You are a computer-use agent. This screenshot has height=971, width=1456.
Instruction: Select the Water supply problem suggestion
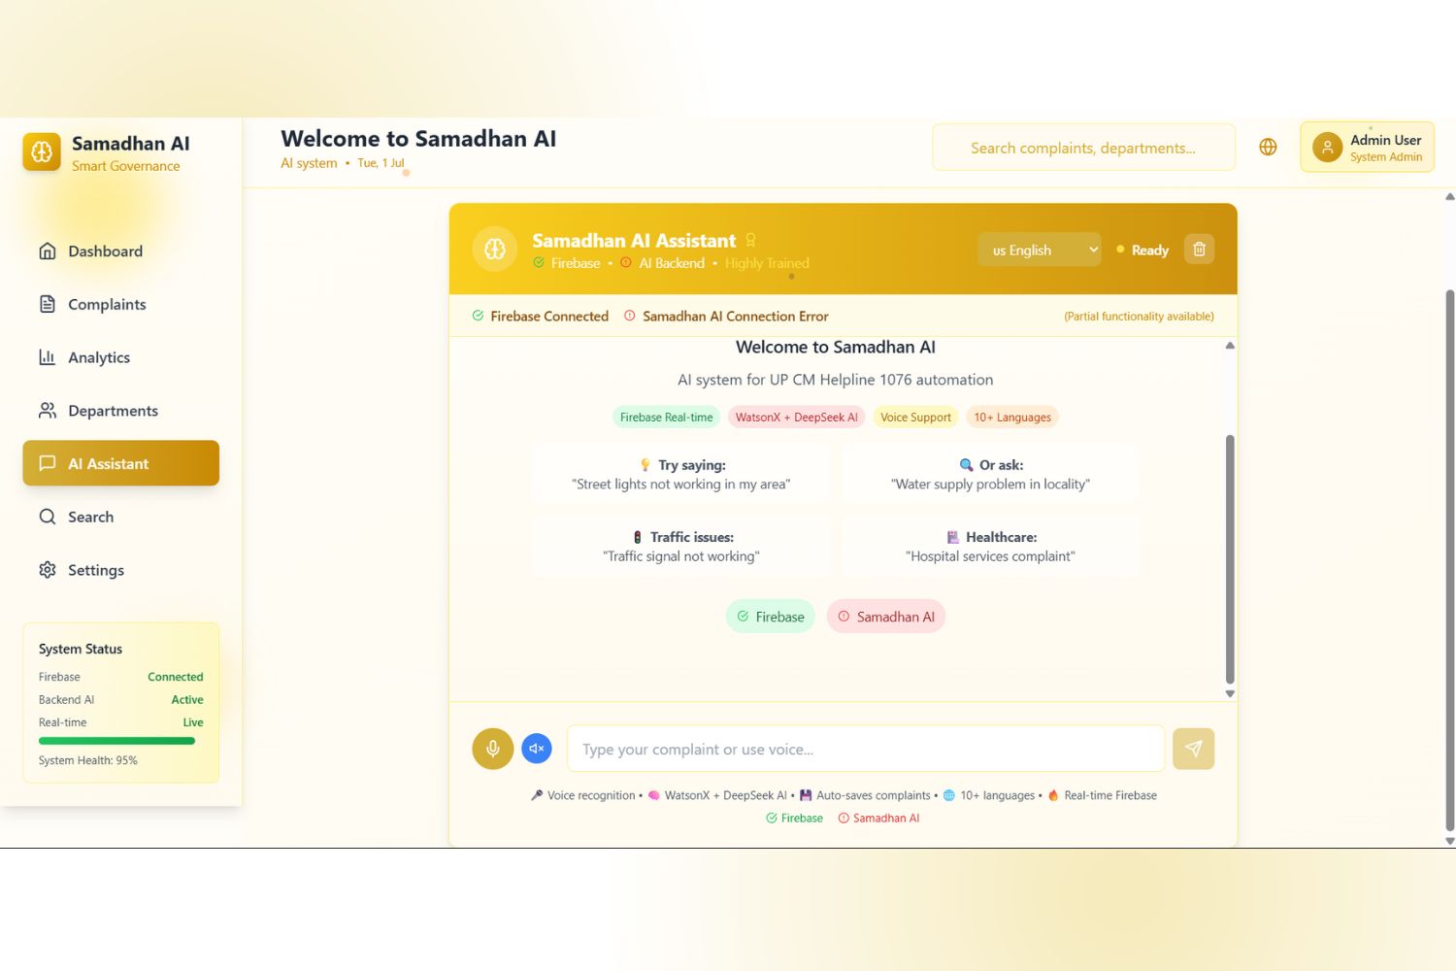coord(990,474)
